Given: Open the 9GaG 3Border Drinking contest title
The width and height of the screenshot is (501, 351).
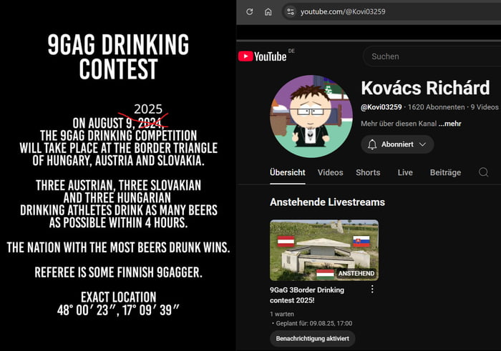Looking at the screenshot, I should [x=307, y=295].
